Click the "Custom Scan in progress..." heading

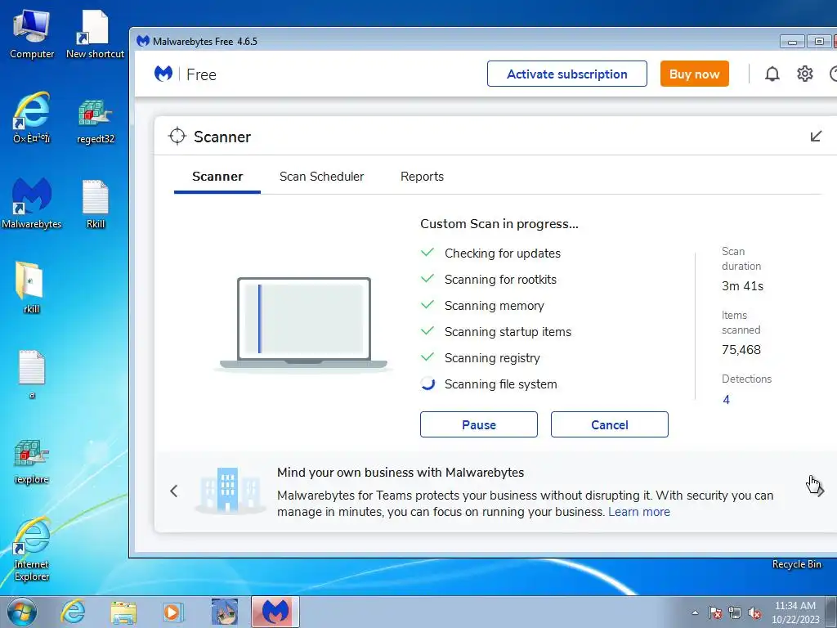(x=499, y=224)
